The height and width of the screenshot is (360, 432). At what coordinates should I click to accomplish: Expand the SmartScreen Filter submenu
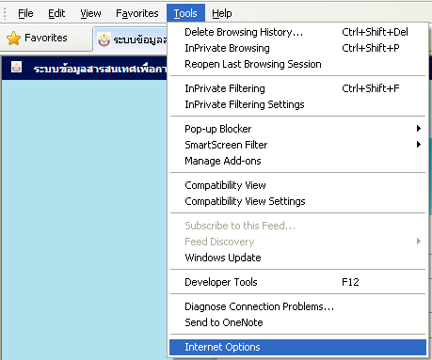(x=297, y=145)
